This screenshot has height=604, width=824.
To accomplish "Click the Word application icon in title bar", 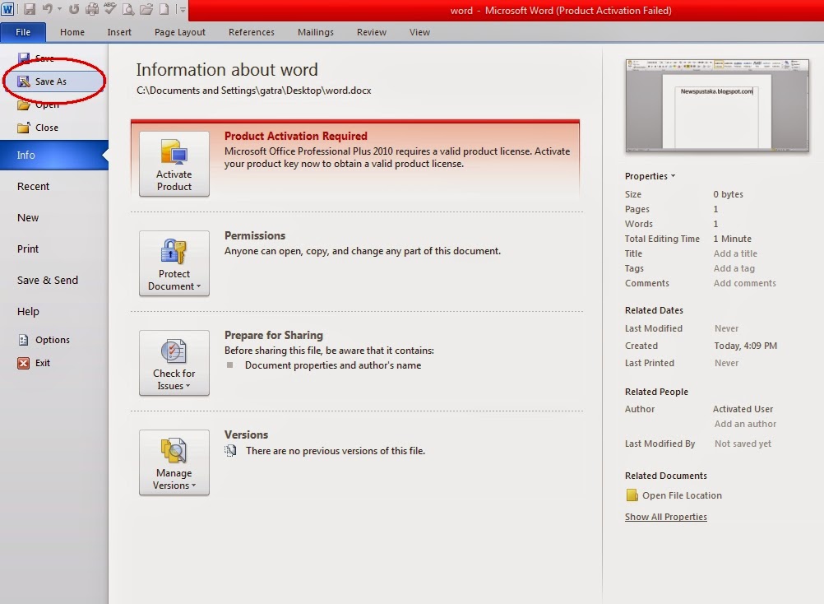I will pos(8,9).
